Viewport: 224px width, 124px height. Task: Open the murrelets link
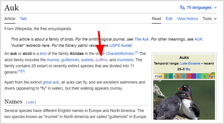(x=125, y=60)
